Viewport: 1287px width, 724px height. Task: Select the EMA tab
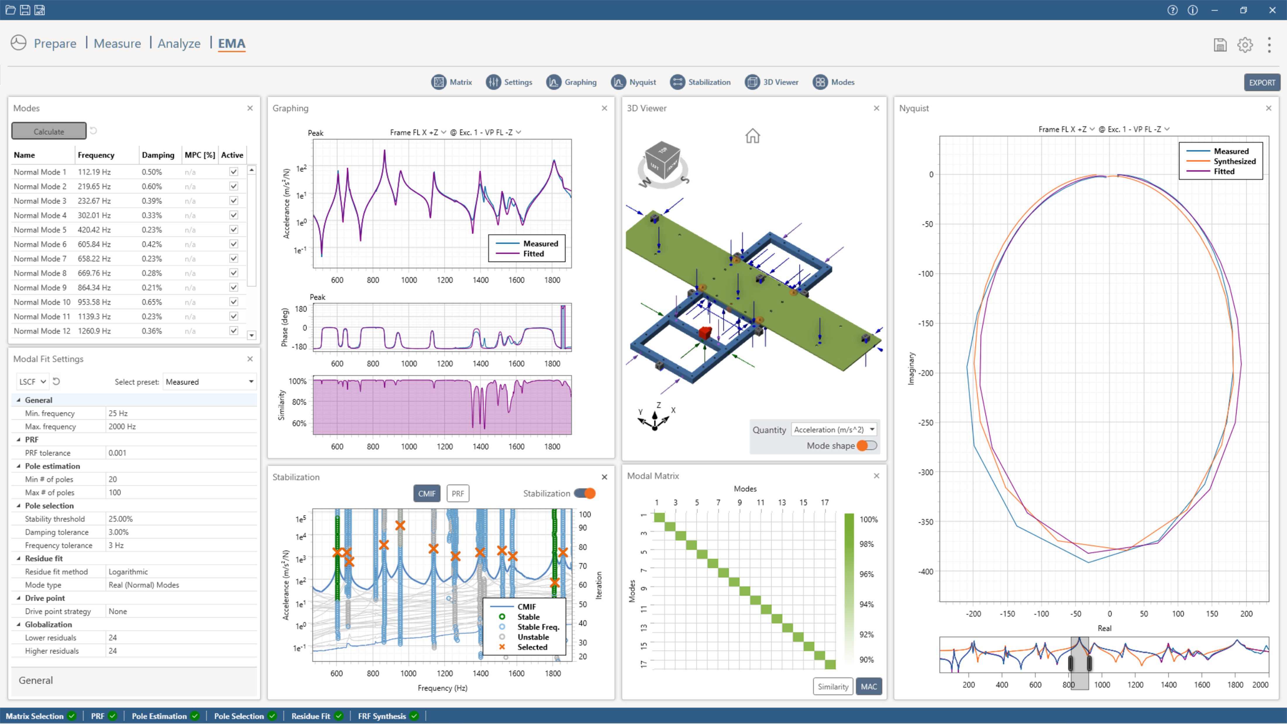click(232, 44)
